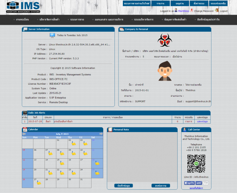This screenshot has width=237, height=193.
Task: Open the note icon on calendar day 18
Action: click(97, 163)
